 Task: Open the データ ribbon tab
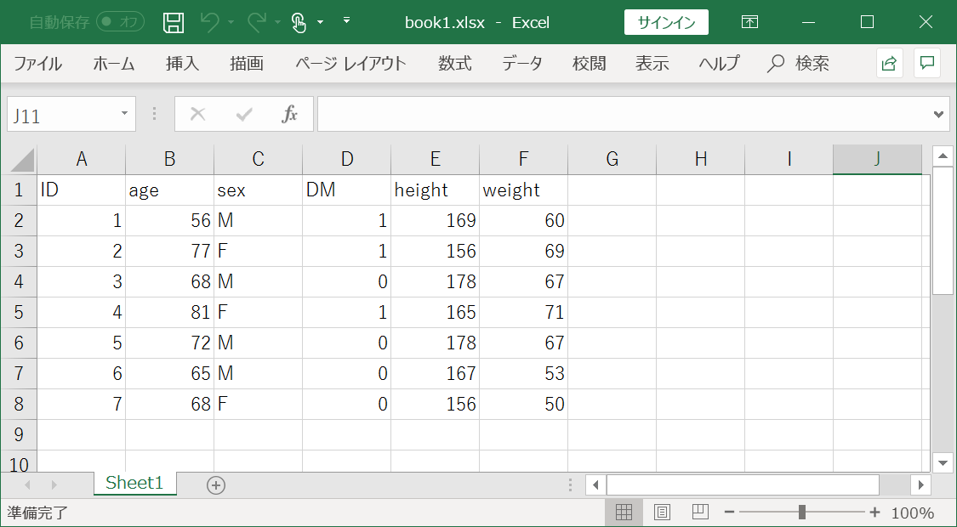click(x=521, y=64)
